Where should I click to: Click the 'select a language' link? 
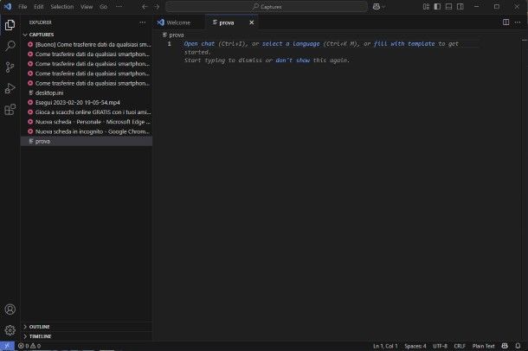pyautogui.click(x=291, y=43)
